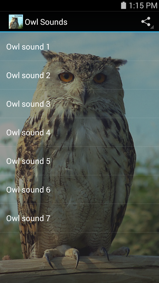Play Owl sound 1
The width and height of the screenshot is (159, 283).
point(79,47)
